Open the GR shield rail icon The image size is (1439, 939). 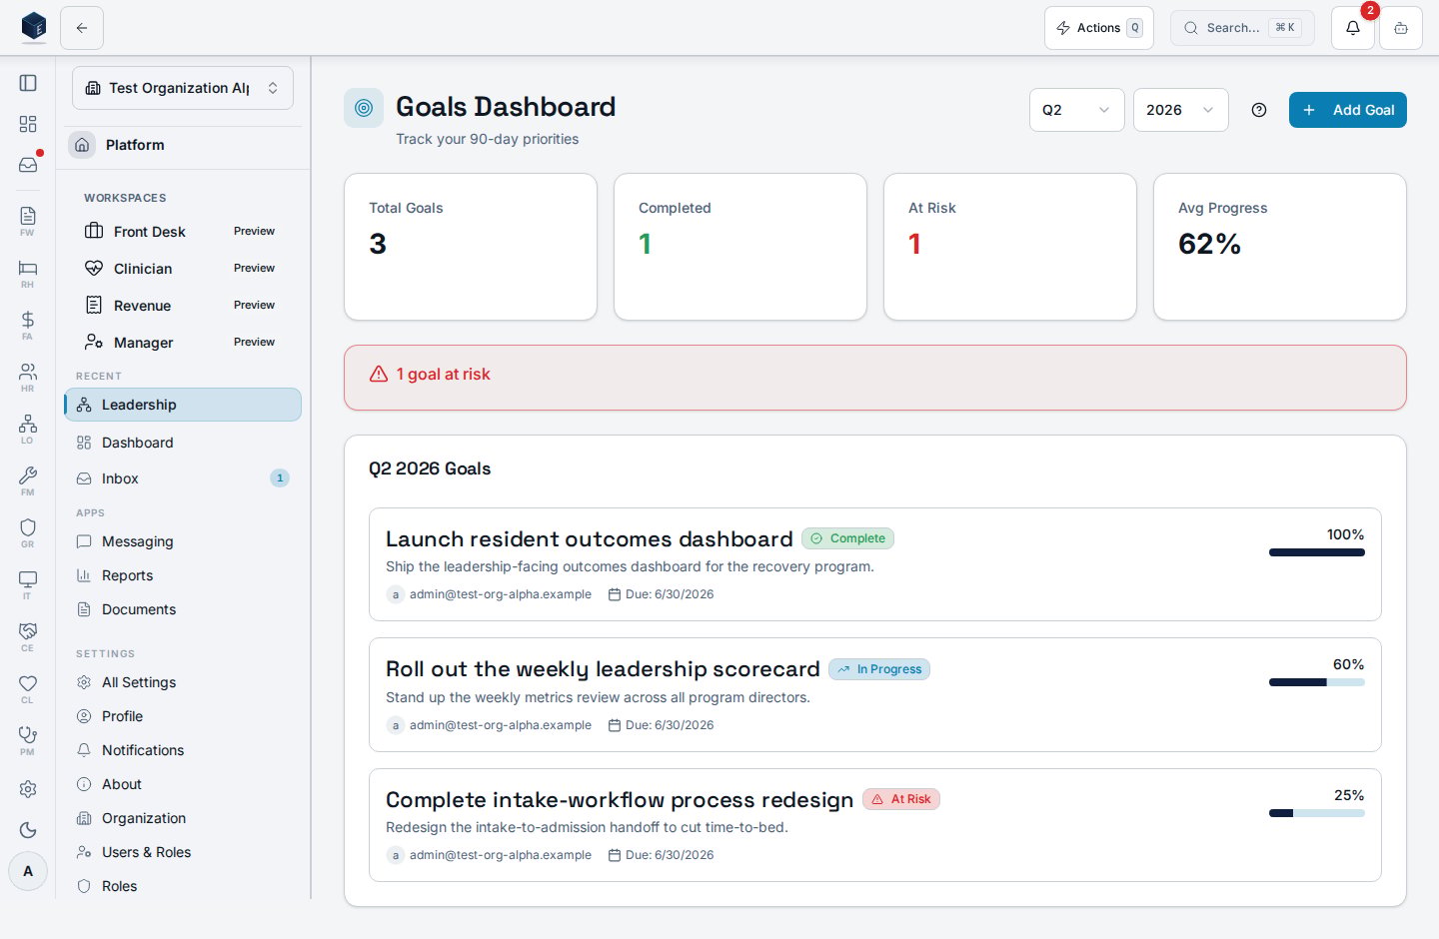pos(28,532)
